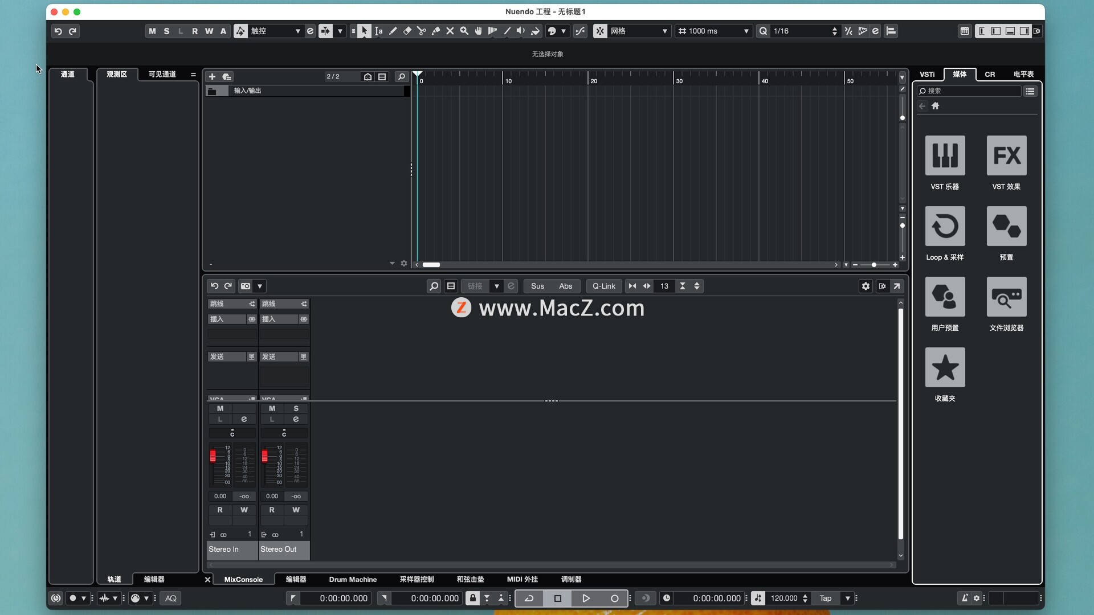Select the Object Selection arrow tool
Screen dimensions: 1094x615
pyautogui.click(x=364, y=31)
